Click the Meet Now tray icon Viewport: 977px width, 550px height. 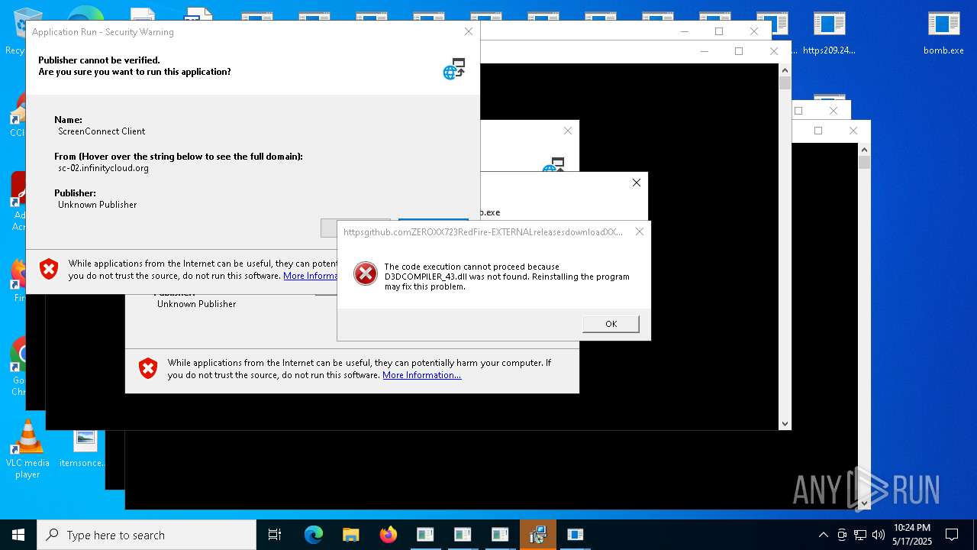tap(841, 535)
